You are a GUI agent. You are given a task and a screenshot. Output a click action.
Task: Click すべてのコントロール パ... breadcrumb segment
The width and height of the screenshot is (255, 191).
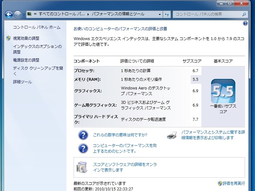click(62, 14)
